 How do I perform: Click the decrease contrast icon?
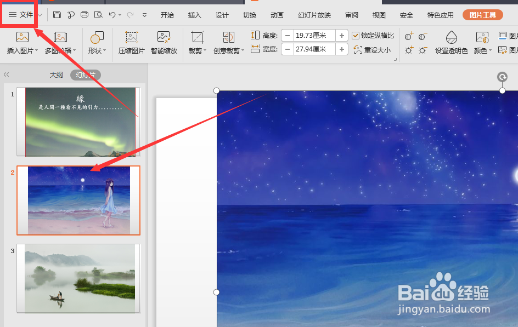tap(423, 36)
